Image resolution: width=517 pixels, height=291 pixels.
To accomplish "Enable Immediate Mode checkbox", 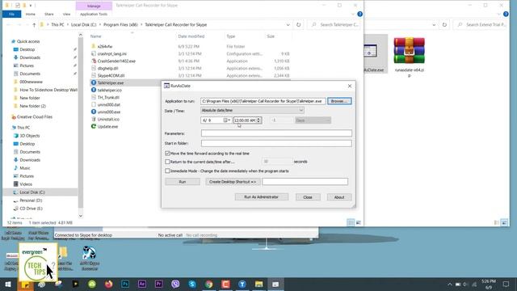I will (167, 171).
